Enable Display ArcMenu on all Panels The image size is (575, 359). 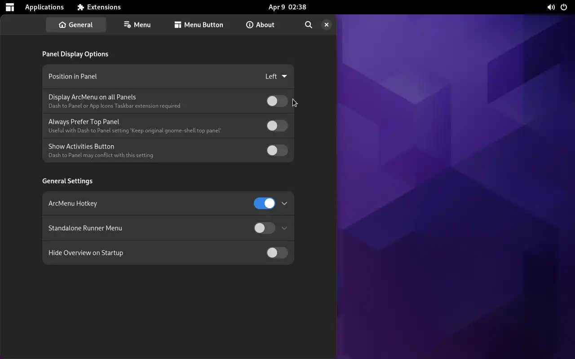(x=277, y=101)
